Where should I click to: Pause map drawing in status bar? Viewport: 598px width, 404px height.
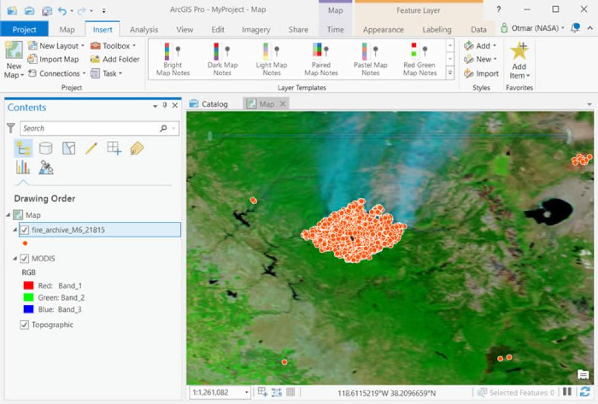pyautogui.click(x=567, y=392)
